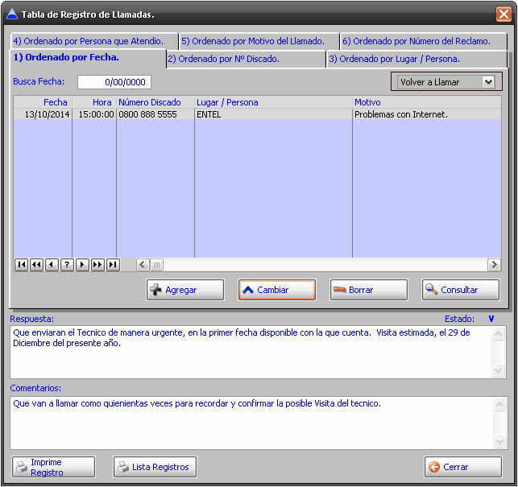Jump to last record navigation button
Image resolution: width=518 pixels, height=487 pixels.
click(x=113, y=265)
